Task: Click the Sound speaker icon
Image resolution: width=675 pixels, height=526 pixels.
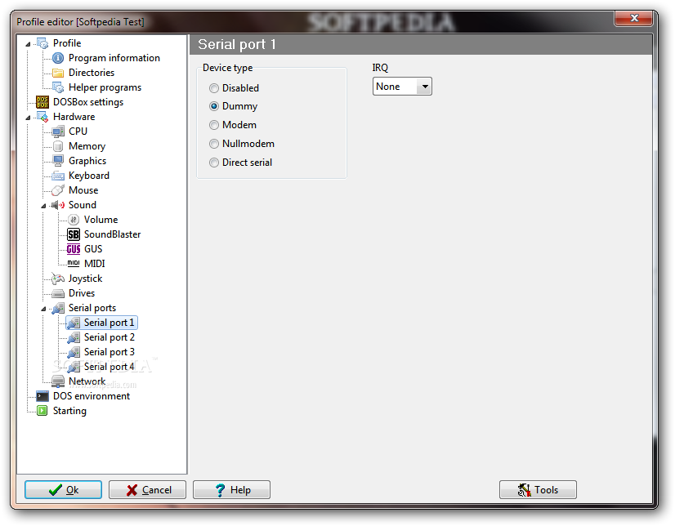Action: pos(58,205)
